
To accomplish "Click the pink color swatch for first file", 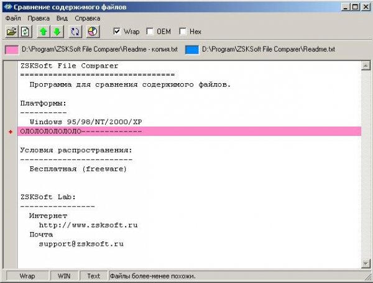I will [12, 50].
